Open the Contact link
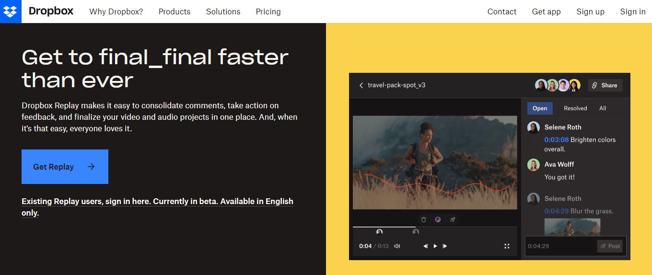652x275 pixels. tap(502, 11)
